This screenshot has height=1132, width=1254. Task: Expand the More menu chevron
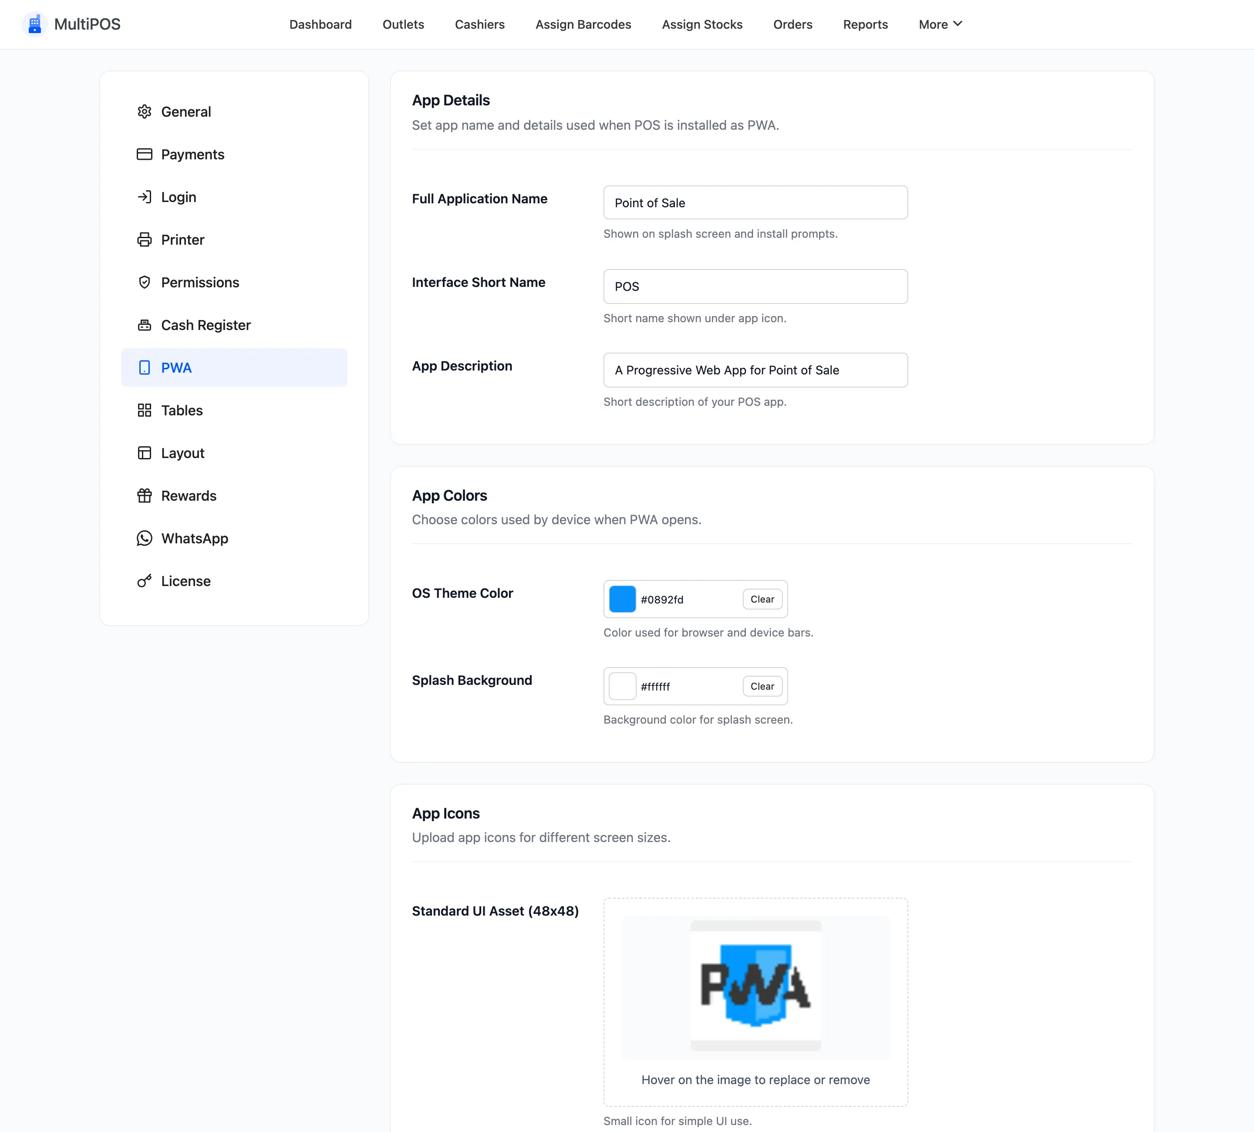click(958, 24)
